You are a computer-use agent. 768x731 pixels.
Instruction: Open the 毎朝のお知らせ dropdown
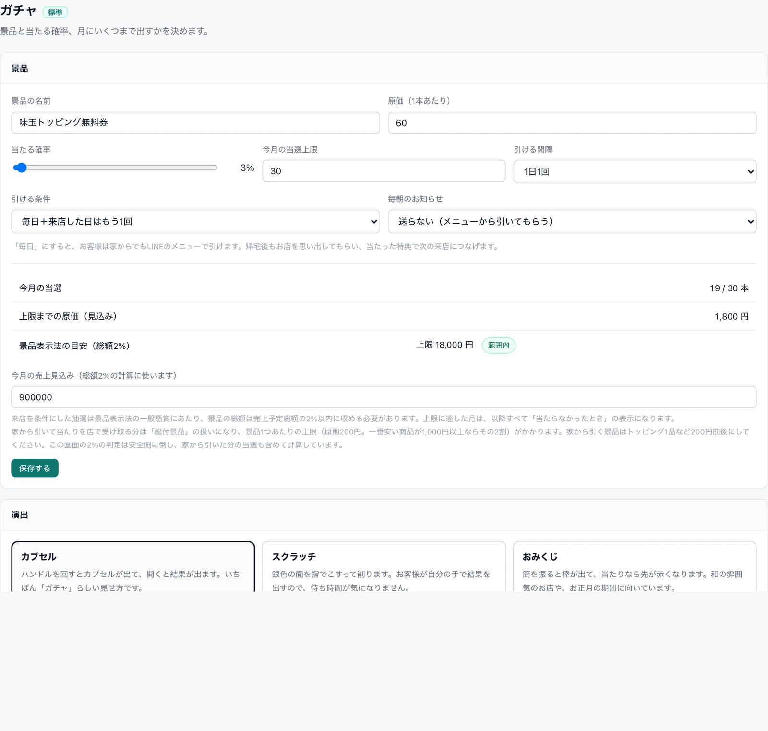pos(572,221)
